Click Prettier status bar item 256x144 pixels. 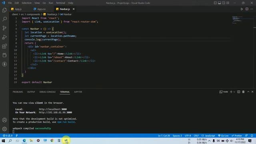[x=237, y=136]
